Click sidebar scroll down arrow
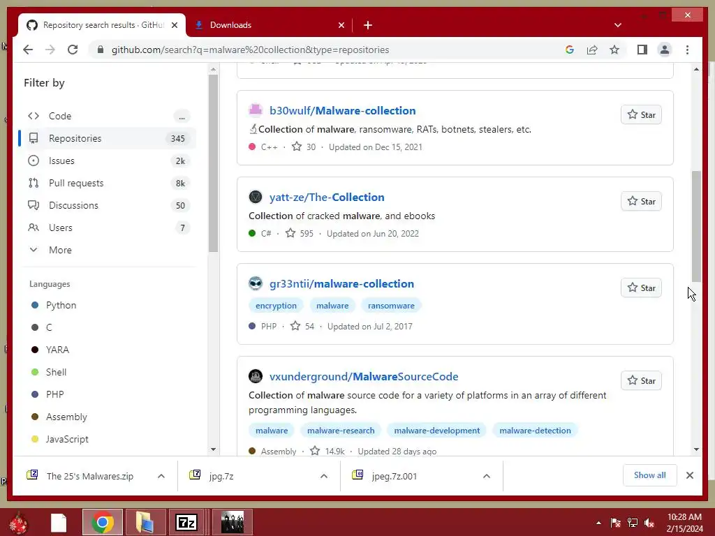This screenshot has height=536, width=715. pos(213,449)
